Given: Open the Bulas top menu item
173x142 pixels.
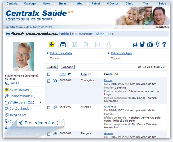Looking at the screenshot, I should (63, 4).
